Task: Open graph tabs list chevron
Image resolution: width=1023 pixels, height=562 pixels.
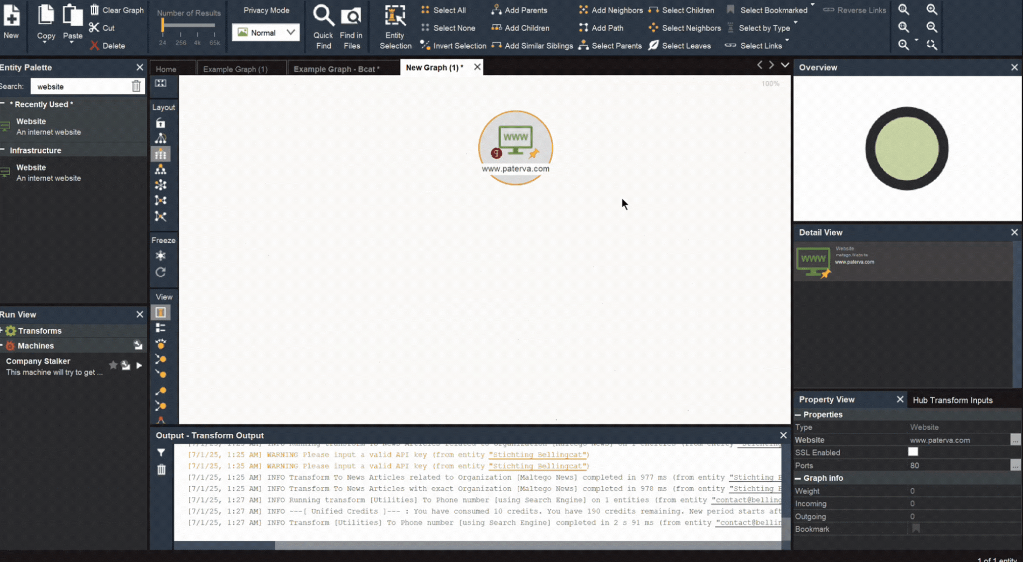Action: (785, 65)
